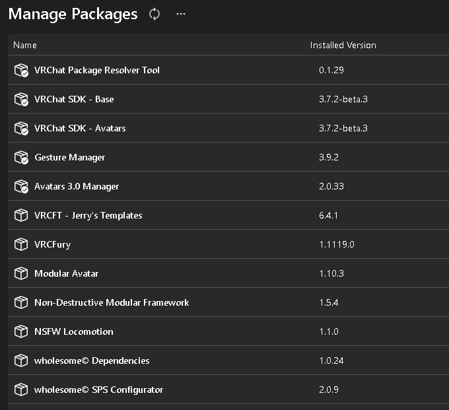The height and width of the screenshot is (410, 449).
Task: Select the VRChat SDK - Avatars name
Action: click(80, 128)
